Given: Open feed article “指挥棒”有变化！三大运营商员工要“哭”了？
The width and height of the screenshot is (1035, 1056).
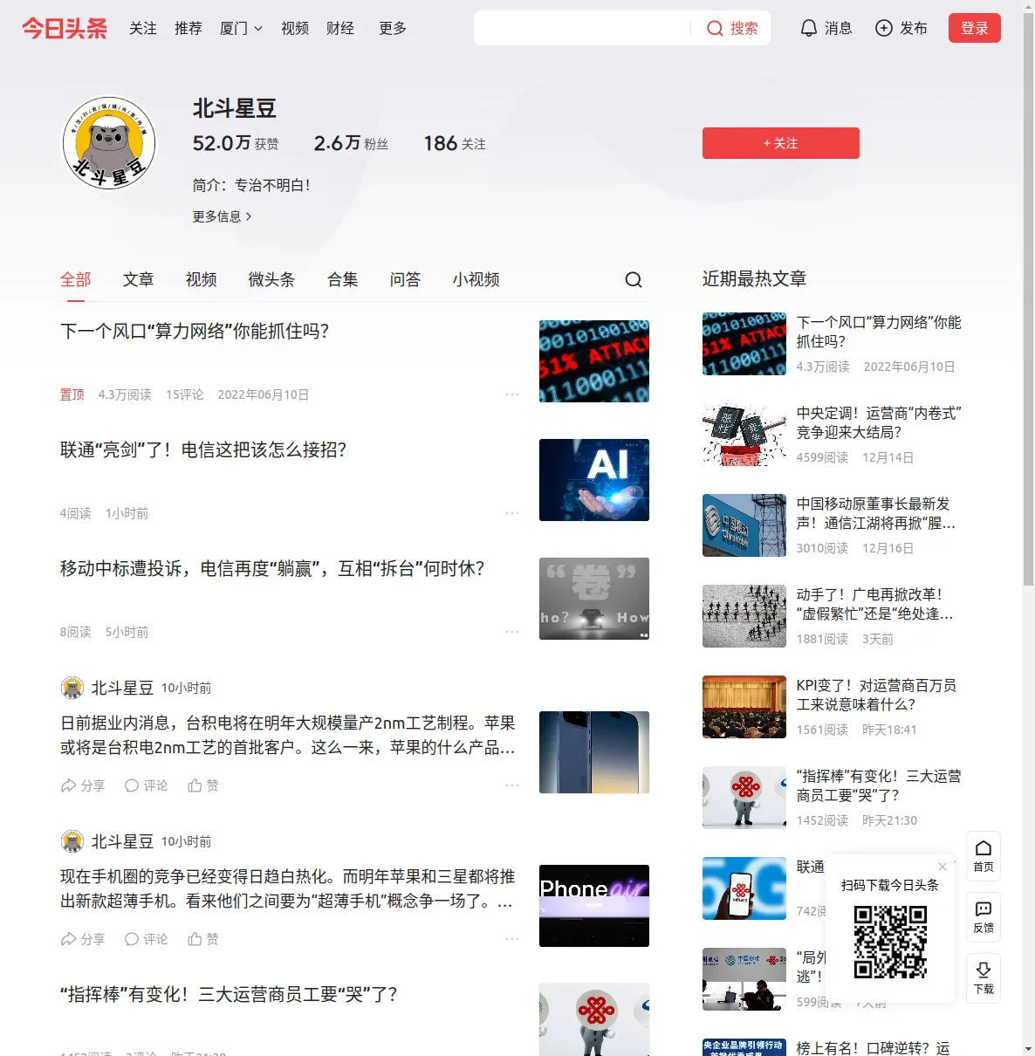Looking at the screenshot, I should point(229,994).
